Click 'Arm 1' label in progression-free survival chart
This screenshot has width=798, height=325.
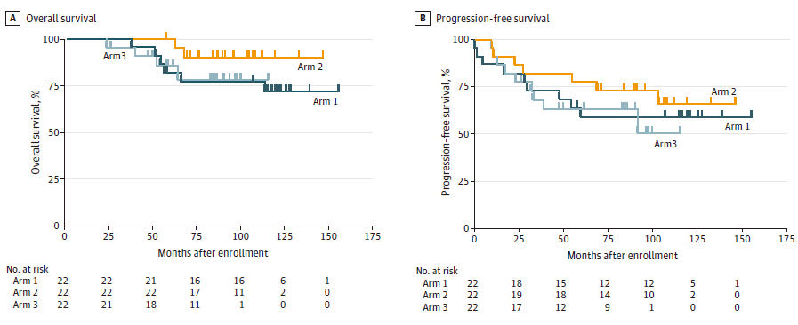point(737,126)
